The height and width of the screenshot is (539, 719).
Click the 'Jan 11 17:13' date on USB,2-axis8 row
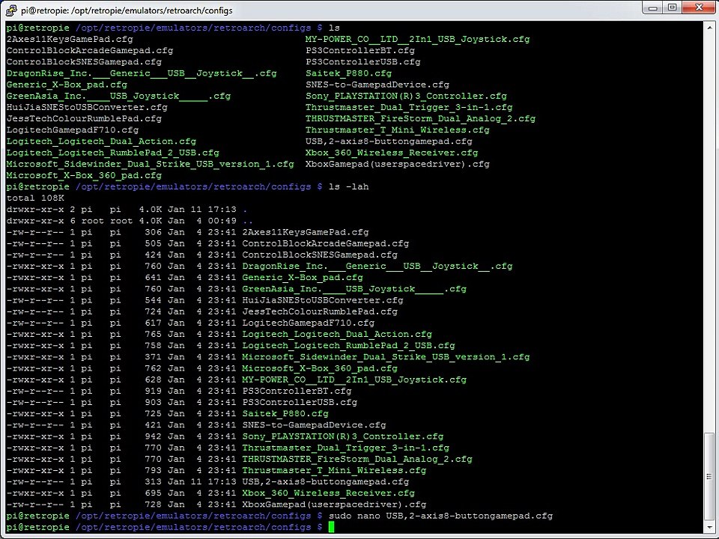click(x=201, y=481)
